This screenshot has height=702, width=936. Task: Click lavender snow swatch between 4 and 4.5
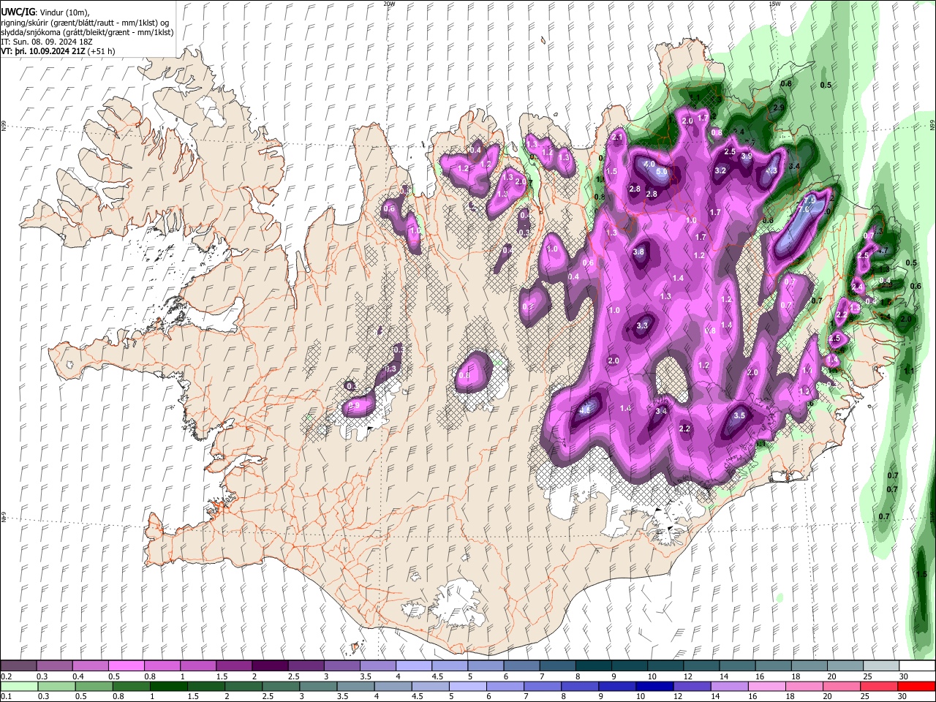tap(413, 666)
